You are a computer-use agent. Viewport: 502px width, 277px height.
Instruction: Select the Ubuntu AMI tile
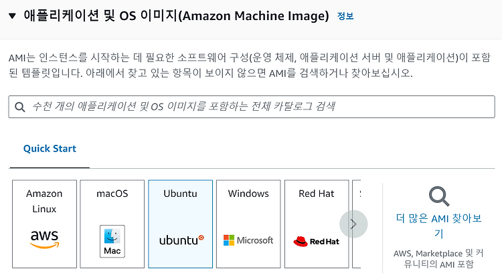[181, 224]
